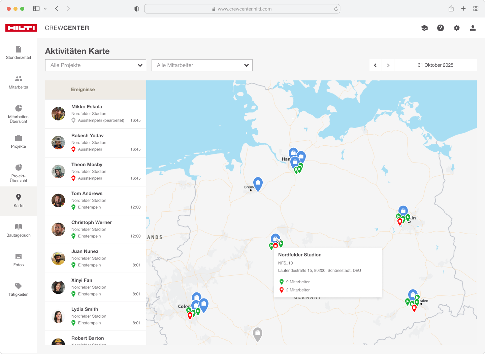Select Mikko Eskola event entry
Image resolution: width=485 pixels, height=354 pixels.
click(96, 114)
